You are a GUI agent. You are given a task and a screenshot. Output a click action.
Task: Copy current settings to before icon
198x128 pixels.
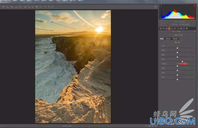153,126
